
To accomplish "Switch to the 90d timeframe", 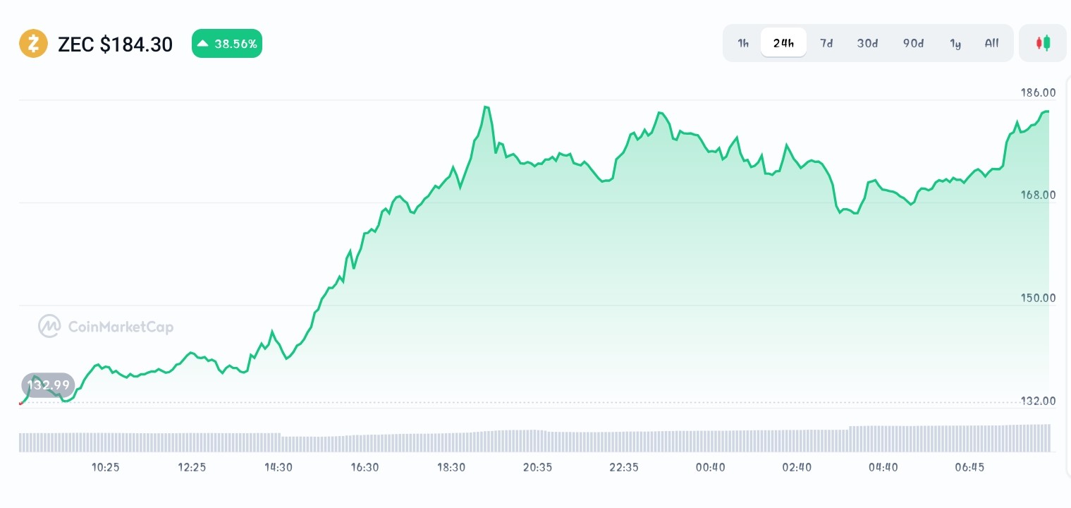I will pos(913,43).
